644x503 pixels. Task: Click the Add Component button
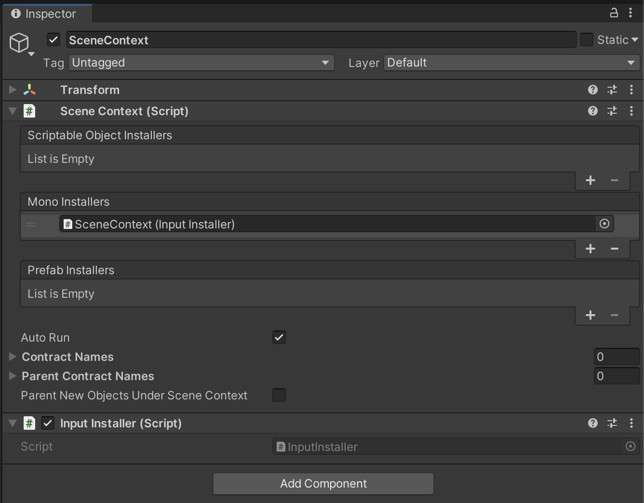pyautogui.click(x=323, y=484)
